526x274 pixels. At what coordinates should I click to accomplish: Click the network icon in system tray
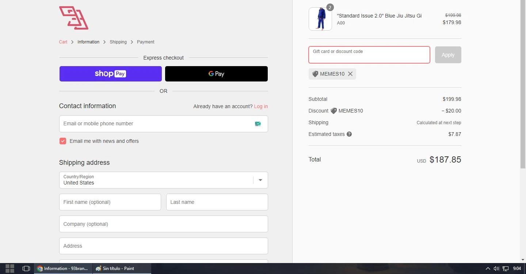(x=506, y=269)
